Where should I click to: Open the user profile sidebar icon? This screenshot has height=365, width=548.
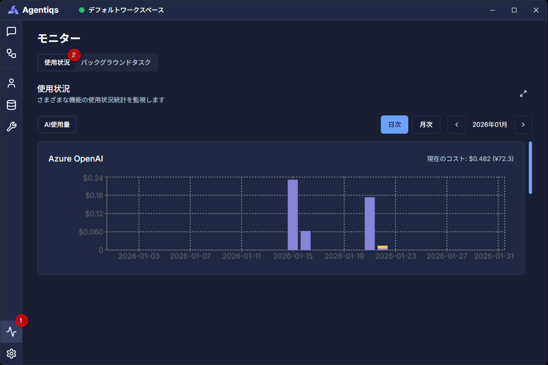[11, 83]
